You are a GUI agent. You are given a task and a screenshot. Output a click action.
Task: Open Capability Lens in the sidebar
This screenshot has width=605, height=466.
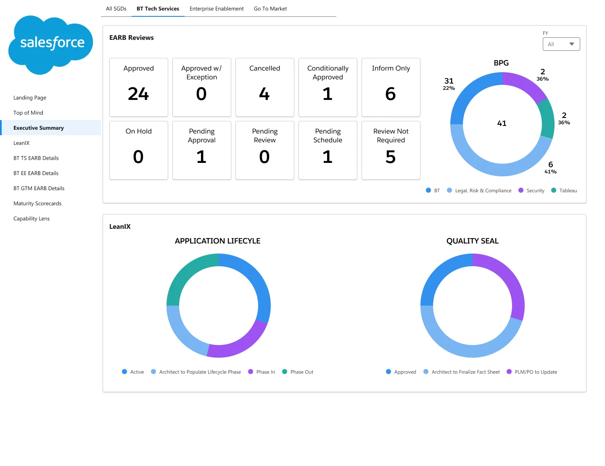click(x=50, y=219)
